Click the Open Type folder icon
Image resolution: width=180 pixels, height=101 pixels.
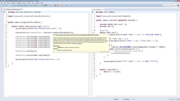[35, 5]
